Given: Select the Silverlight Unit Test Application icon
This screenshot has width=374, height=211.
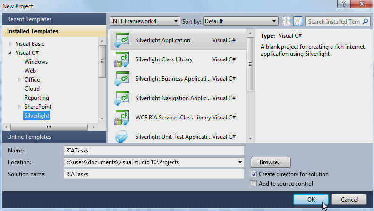Looking at the screenshot, I should click(122, 136).
